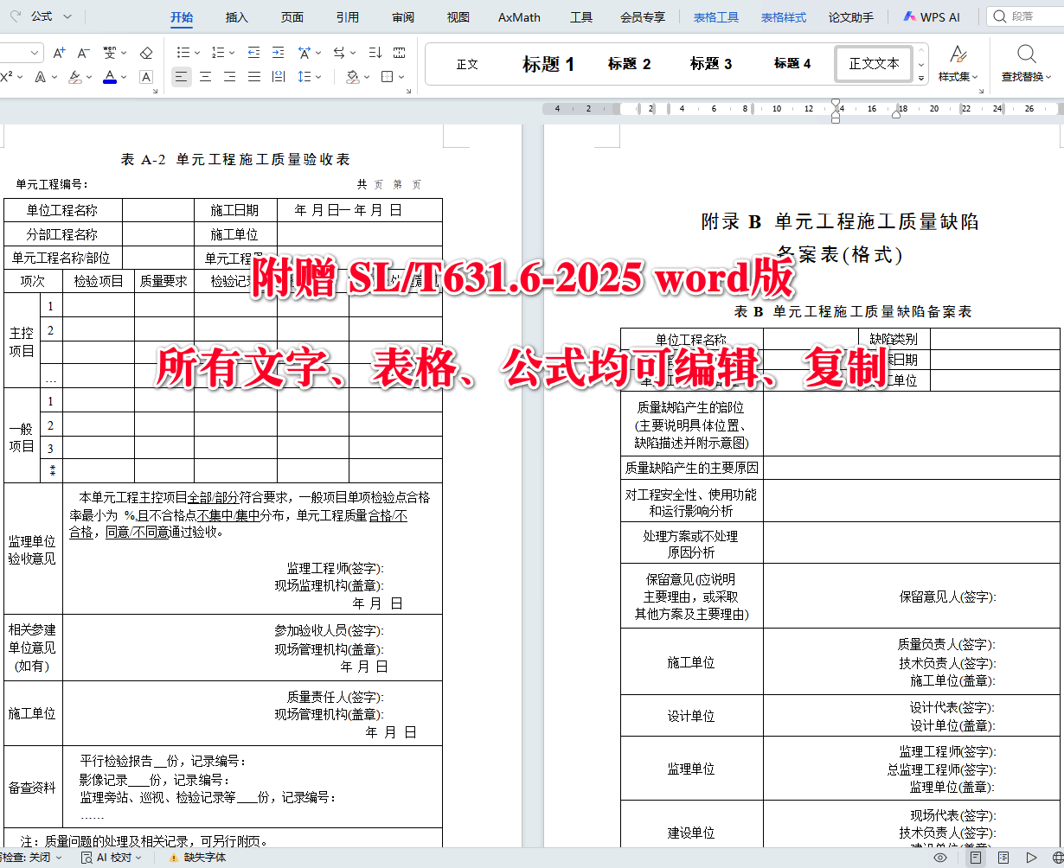Click the text highlight color icon
This screenshot has width=1064, height=868.
[74, 77]
